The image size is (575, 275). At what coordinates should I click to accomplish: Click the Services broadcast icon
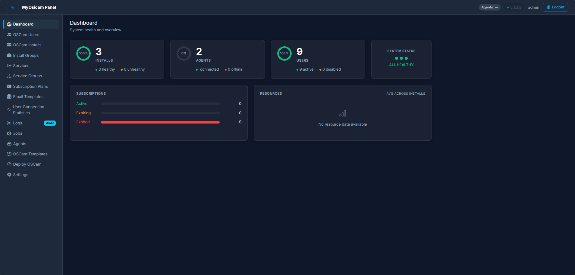tap(9, 66)
